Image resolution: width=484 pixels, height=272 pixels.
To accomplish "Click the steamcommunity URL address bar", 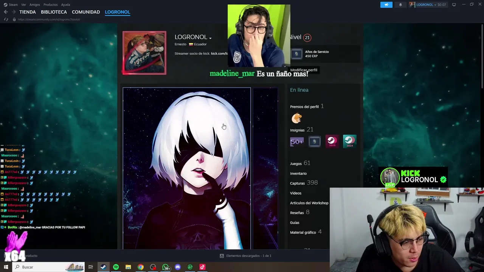I will pyautogui.click(x=48, y=19).
